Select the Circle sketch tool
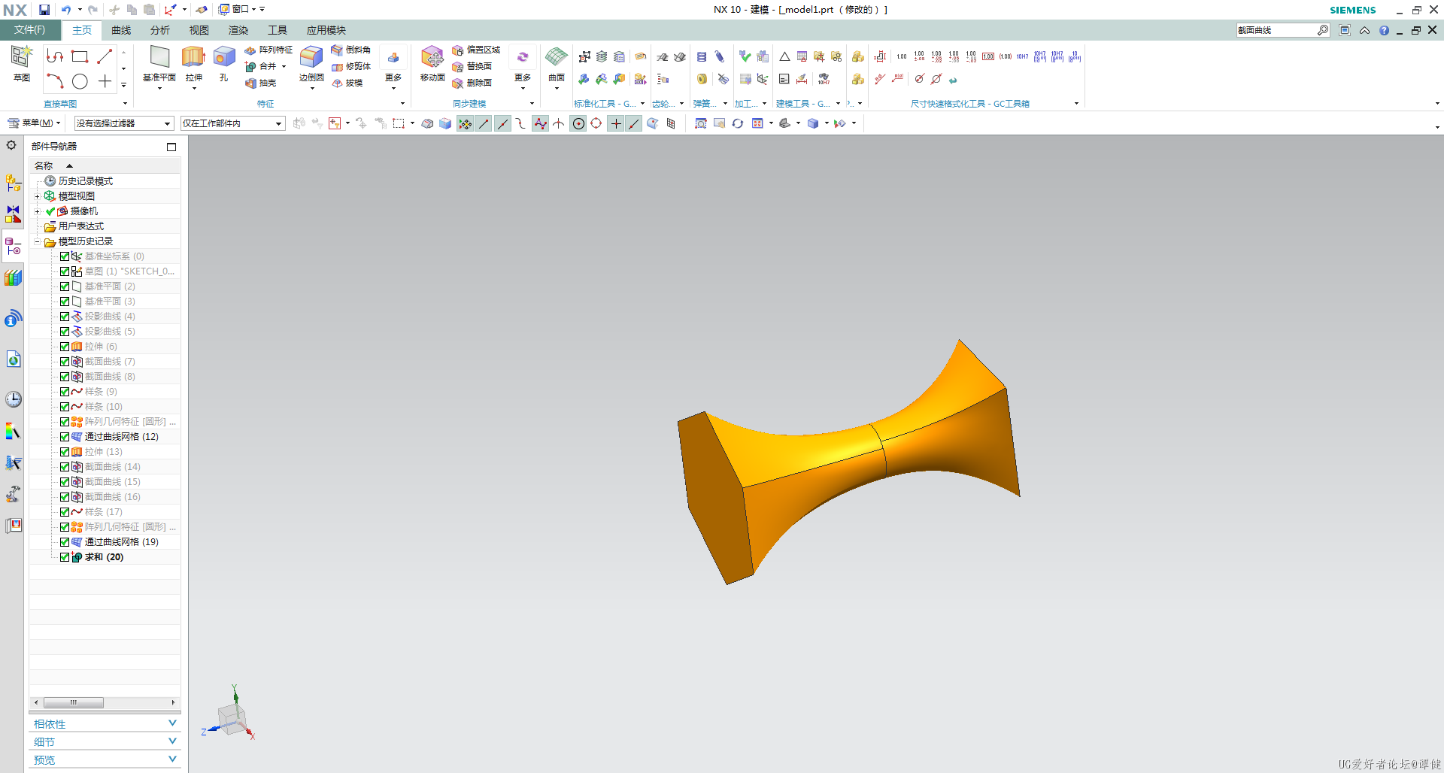Image resolution: width=1444 pixels, height=773 pixels. pyautogui.click(x=80, y=81)
